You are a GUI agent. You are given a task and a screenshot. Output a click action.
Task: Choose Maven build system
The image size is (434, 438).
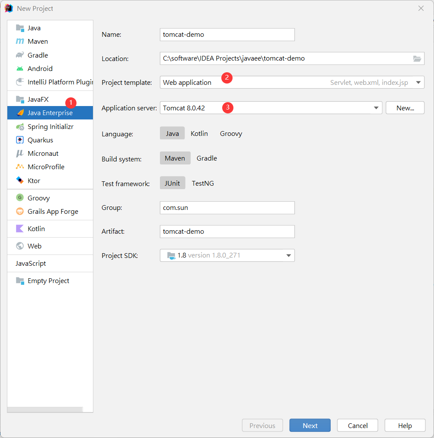pos(175,158)
